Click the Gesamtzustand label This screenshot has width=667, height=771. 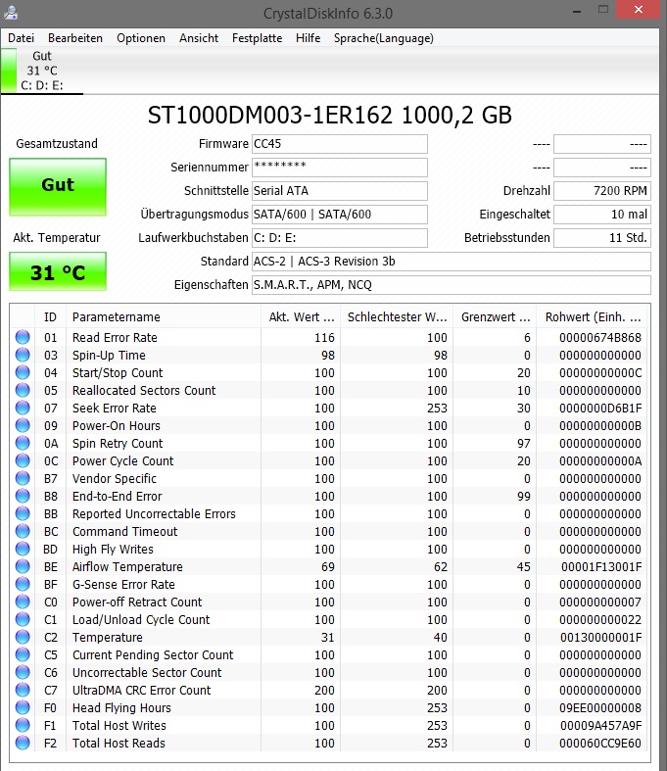click(57, 144)
